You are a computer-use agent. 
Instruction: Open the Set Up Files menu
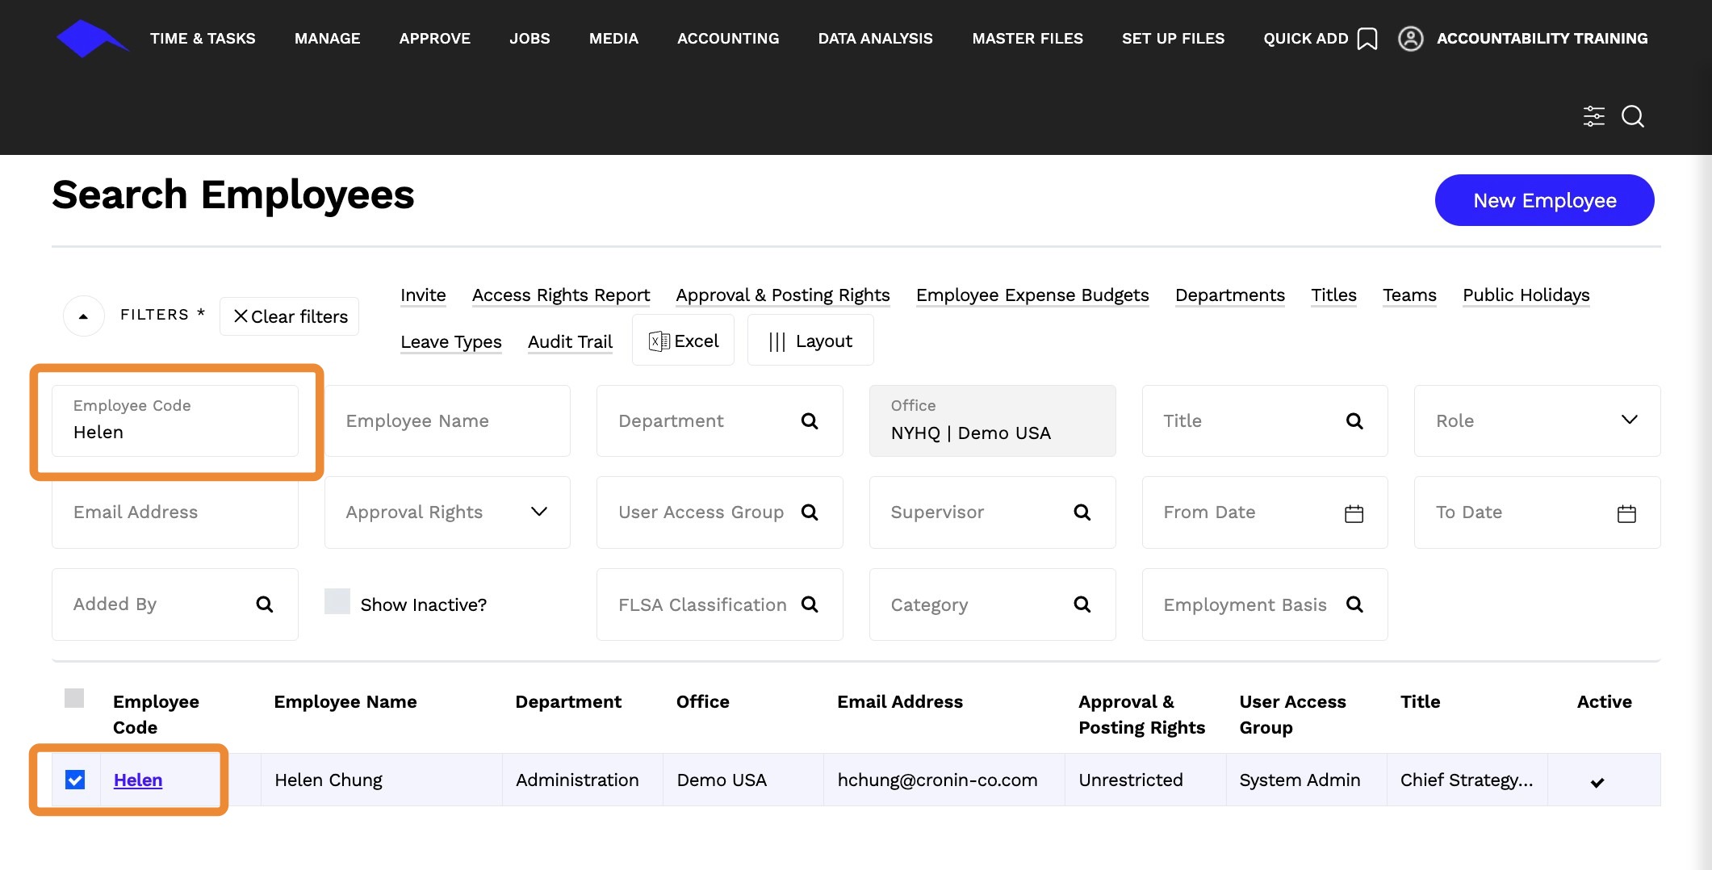click(1174, 38)
